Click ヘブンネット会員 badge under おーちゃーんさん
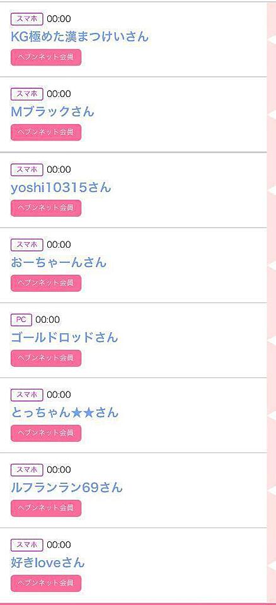Viewport: 276px width, 605px height. click(x=46, y=283)
